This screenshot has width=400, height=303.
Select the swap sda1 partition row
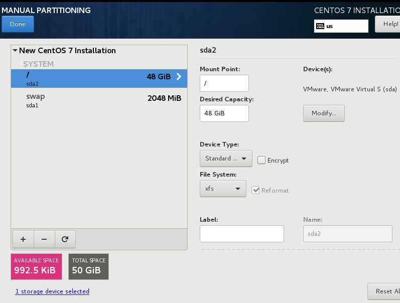coord(99,100)
